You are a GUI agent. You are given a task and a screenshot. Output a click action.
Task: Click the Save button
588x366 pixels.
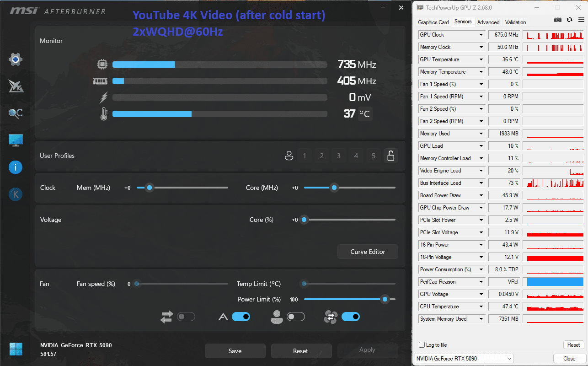(x=235, y=351)
